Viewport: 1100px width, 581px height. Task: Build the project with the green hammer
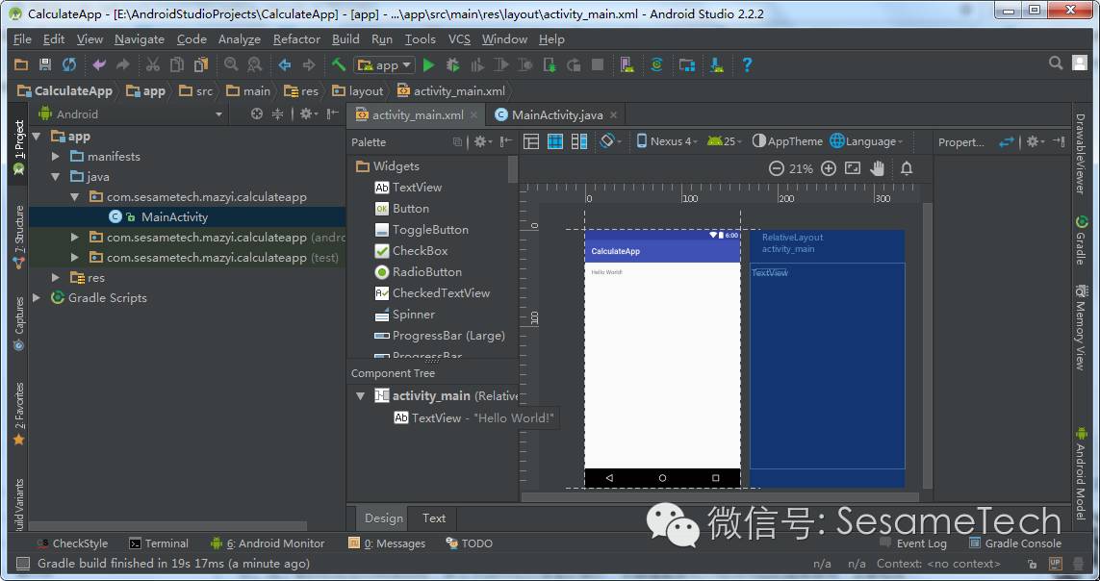click(339, 65)
